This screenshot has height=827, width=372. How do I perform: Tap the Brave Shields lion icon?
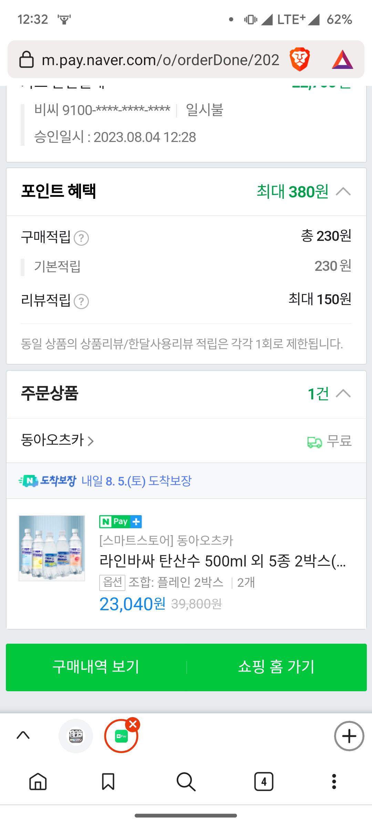point(300,60)
